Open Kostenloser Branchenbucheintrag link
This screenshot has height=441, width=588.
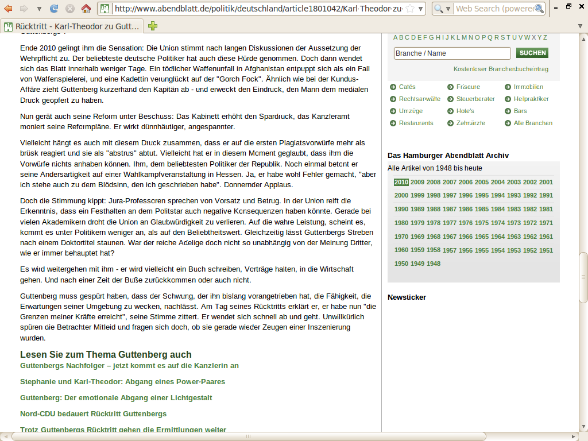[501, 69]
